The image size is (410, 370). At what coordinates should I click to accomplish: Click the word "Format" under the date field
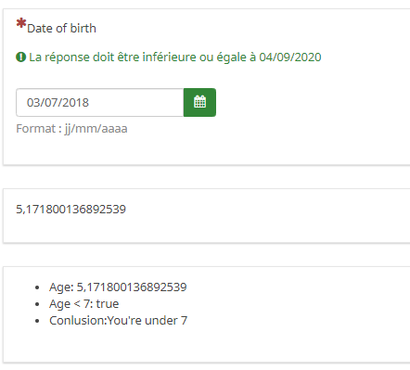click(35, 129)
